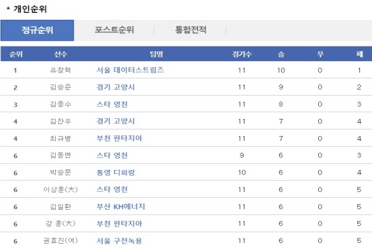
Task: Click 경기 고양시 link in 김찬우 row
Action: (x=116, y=121)
